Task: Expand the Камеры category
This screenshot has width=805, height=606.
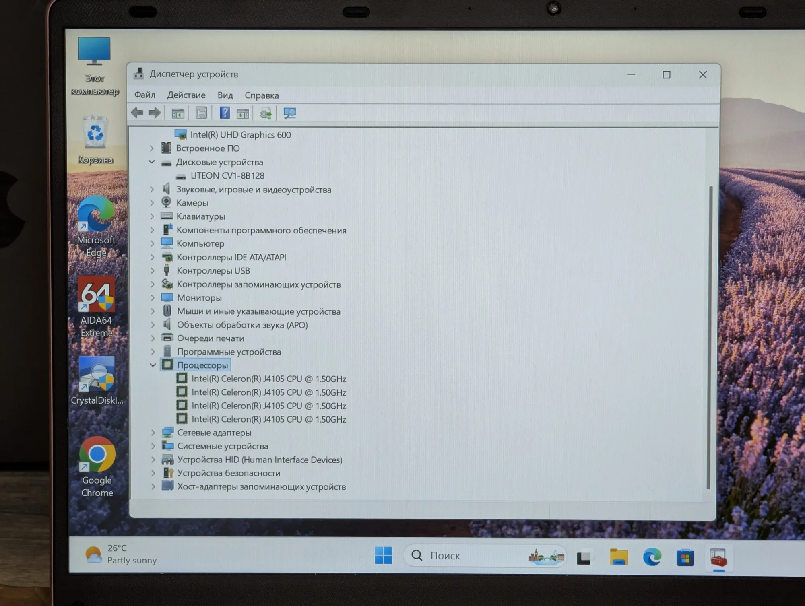Action: click(152, 203)
